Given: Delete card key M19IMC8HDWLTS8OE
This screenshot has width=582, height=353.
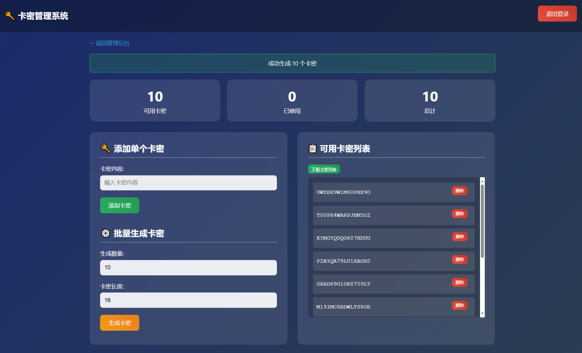Looking at the screenshot, I should 460,305.
